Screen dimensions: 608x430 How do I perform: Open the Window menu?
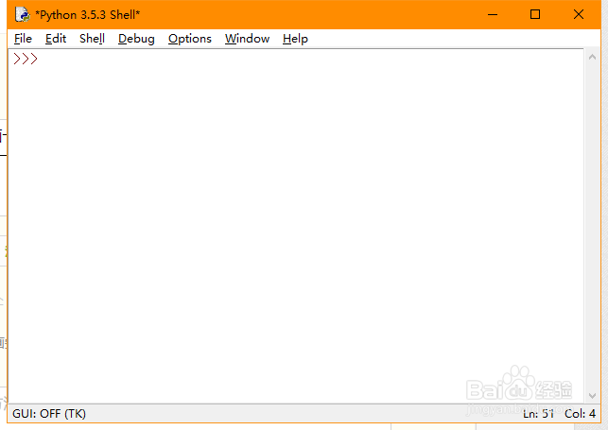click(x=247, y=39)
